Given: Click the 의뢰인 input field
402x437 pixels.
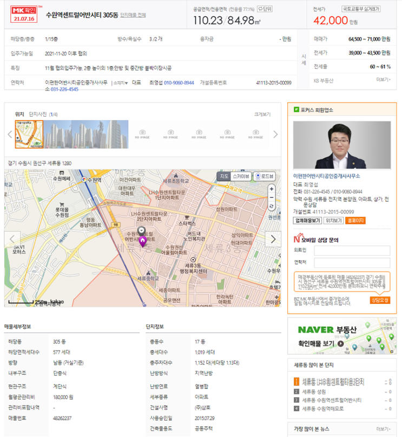Looking at the screenshot, I should click(352, 250).
